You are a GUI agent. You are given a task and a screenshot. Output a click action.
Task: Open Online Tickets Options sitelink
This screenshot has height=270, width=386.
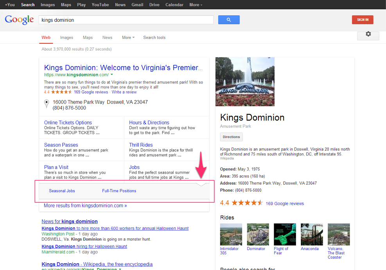pos(68,122)
